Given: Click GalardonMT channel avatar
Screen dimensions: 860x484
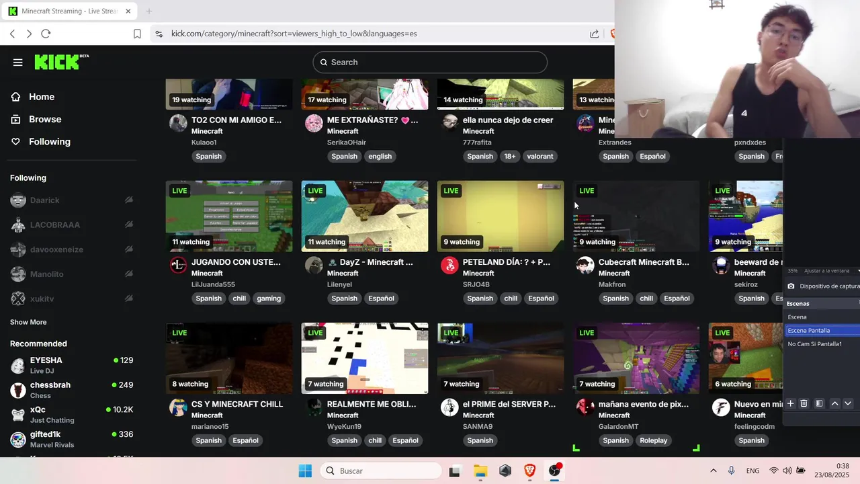Looking at the screenshot, I should click(x=585, y=407).
